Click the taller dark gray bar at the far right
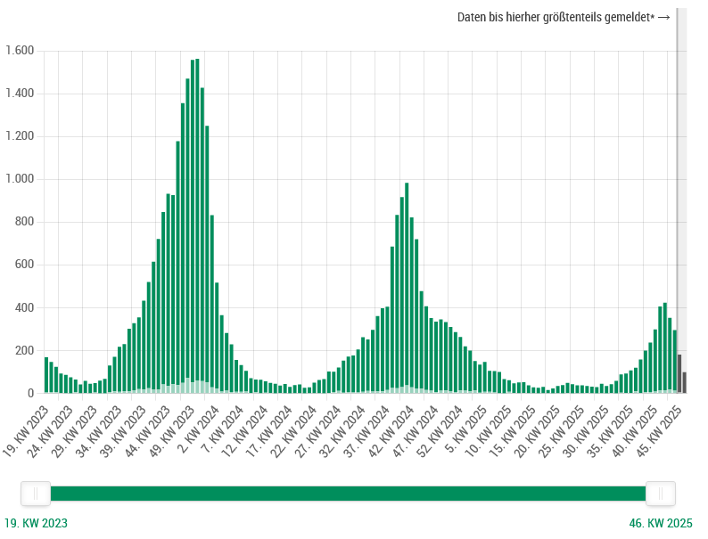The height and width of the screenshot is (539, 708). [x=679, y=373]
